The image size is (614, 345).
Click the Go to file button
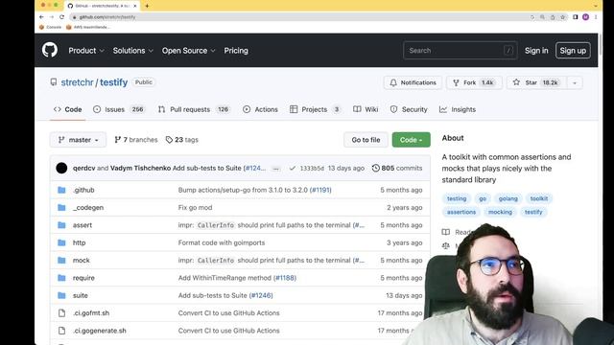(x=366, y=140)
